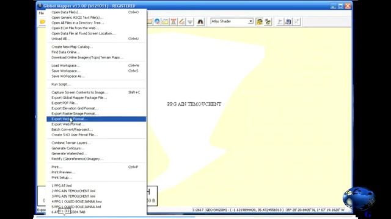Choose Export Elevation Grid Format...

(x=97, y=108)
